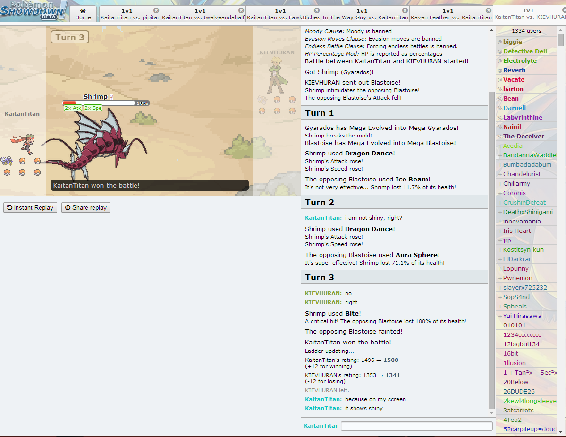Click the Mega Gyarados sprite

[94, 142]
